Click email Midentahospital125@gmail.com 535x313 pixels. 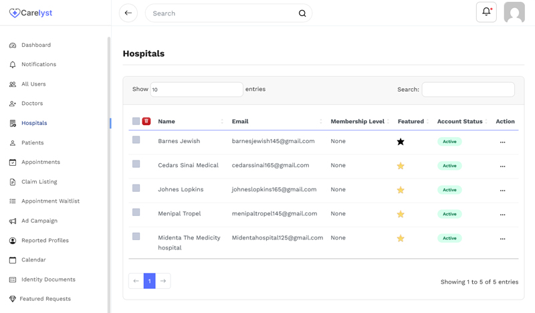pyautogui.click(x=278, y=238)
